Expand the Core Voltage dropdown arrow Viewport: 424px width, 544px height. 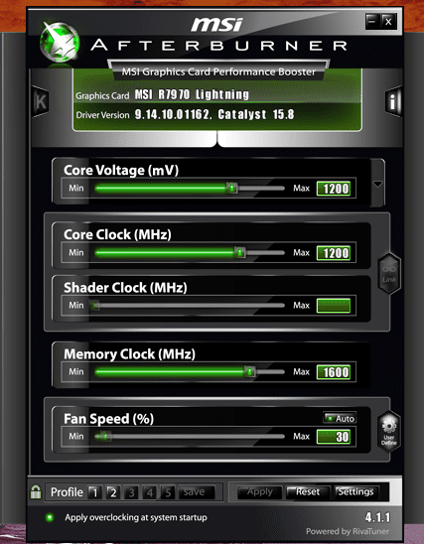pos(378,184)
